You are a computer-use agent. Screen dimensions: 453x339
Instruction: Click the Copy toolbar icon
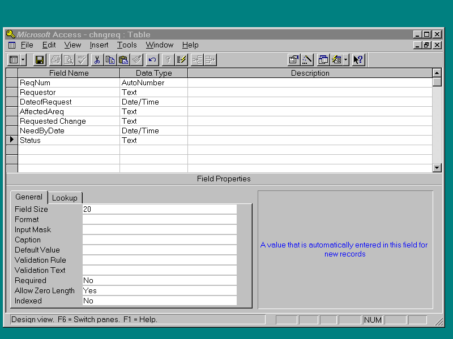(110, 59)
